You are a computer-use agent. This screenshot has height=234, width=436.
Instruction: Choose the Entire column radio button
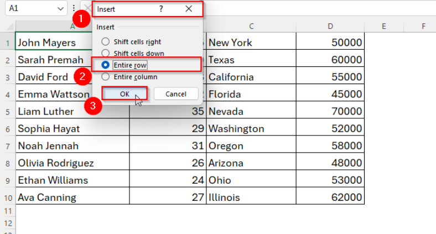click(x=105, y=77)
